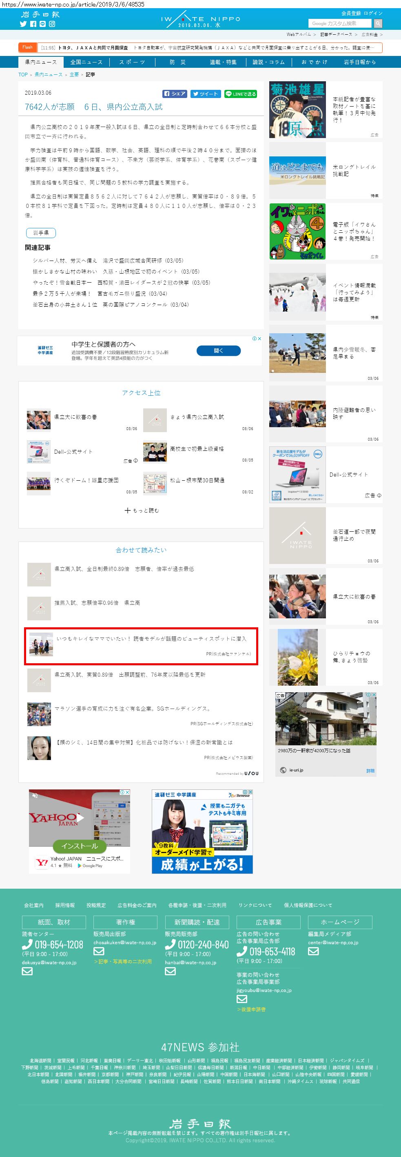Click the 岩手県 tag button
The image size is (401, 1157).
tap(41, 233)
